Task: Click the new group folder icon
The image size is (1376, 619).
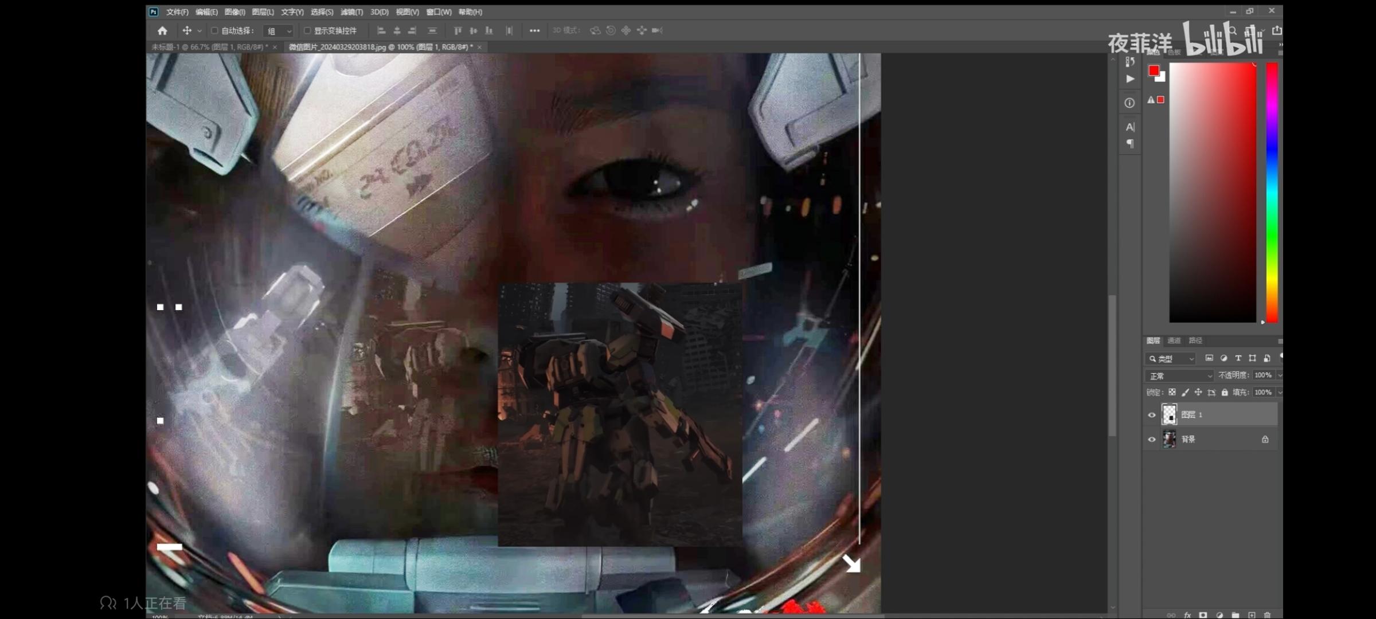Action: tap(1235, 615)
